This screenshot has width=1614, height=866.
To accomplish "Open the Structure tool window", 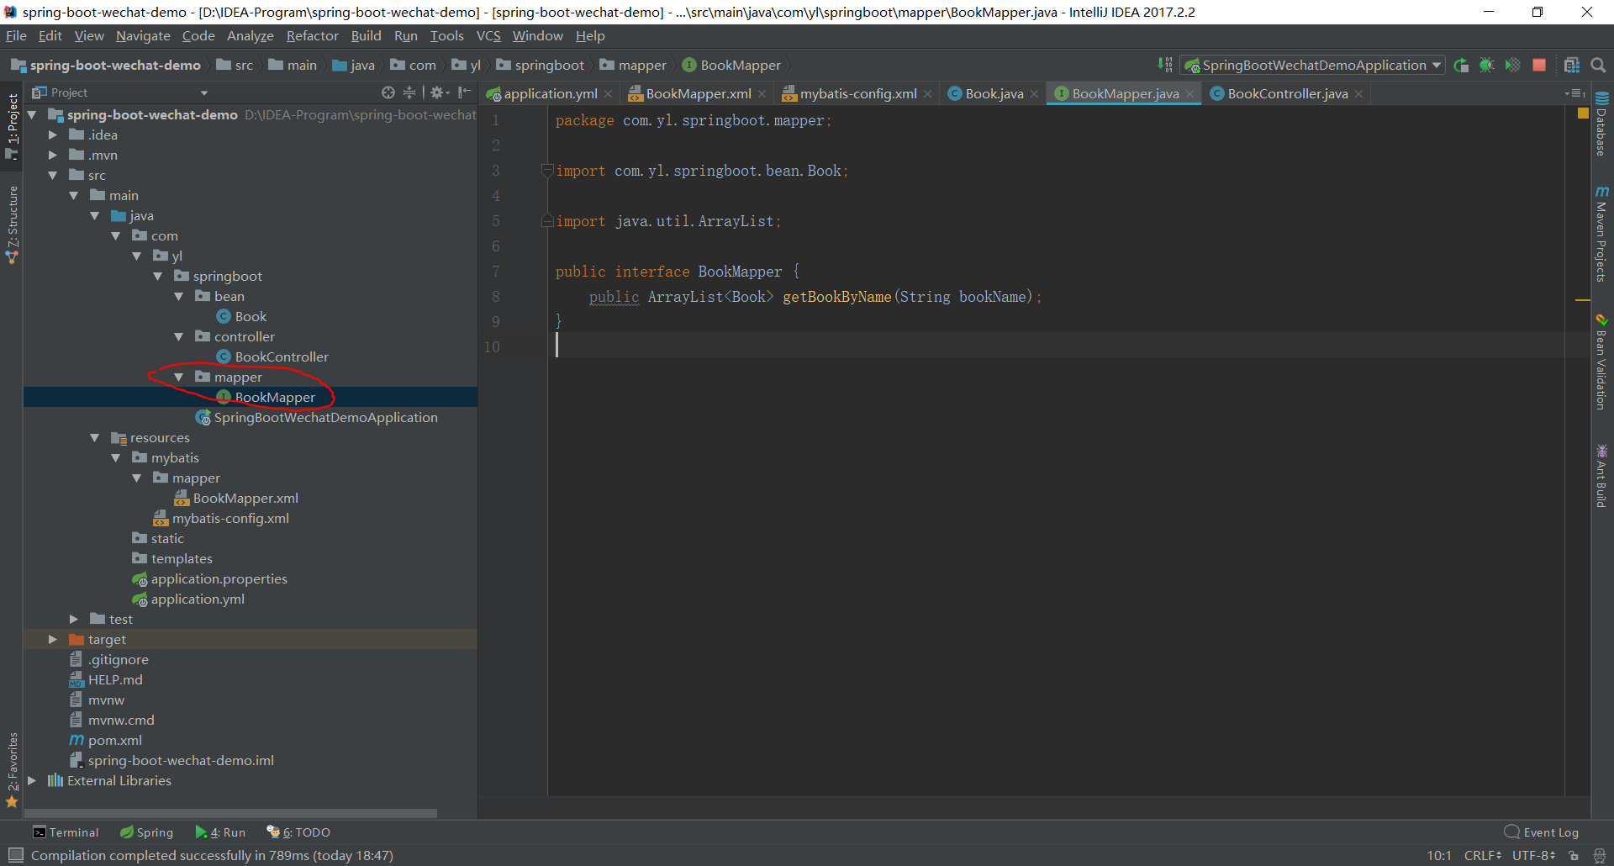I will 12,224.
